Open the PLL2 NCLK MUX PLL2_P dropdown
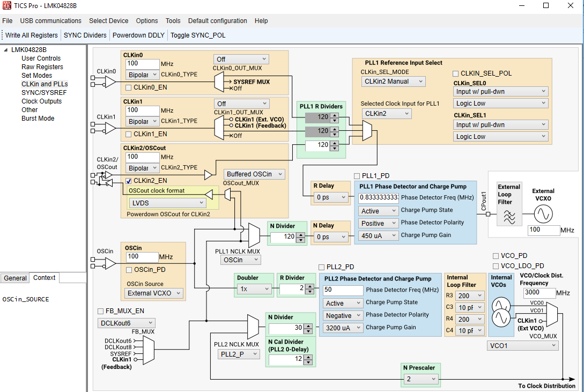 click(238, 354)
